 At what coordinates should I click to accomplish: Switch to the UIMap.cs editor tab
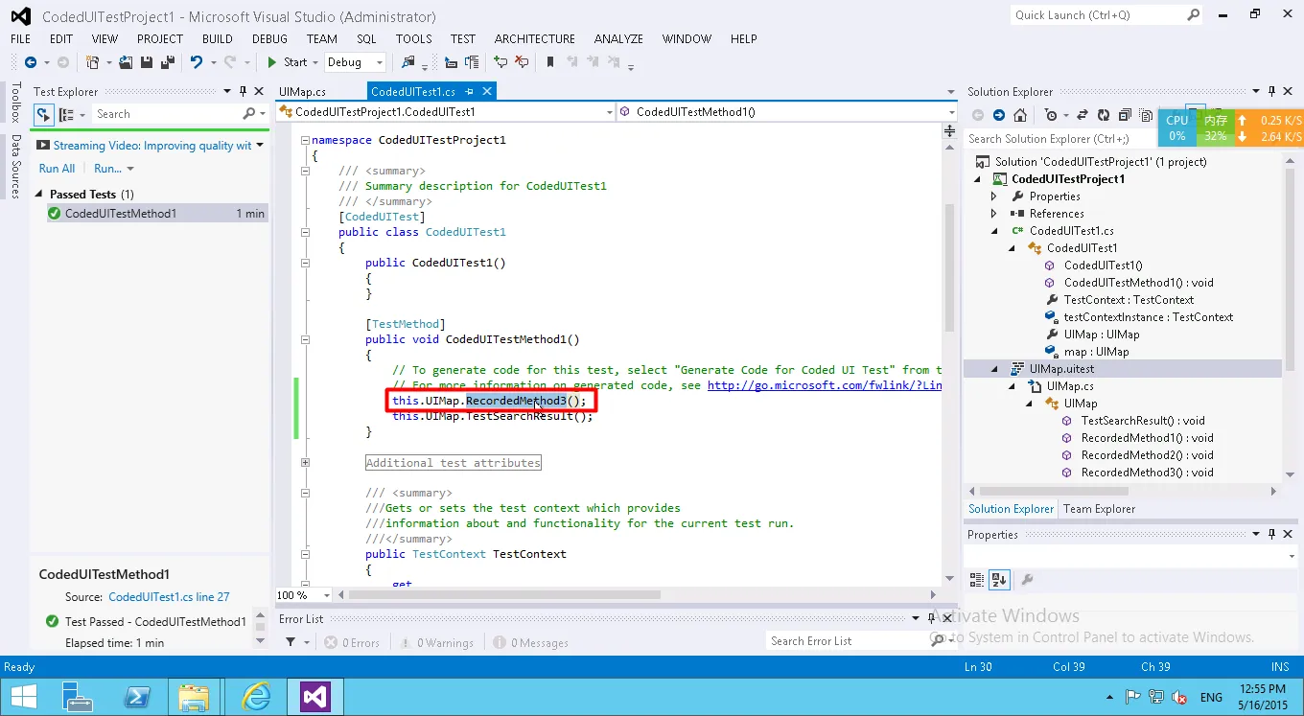(302, 92)
